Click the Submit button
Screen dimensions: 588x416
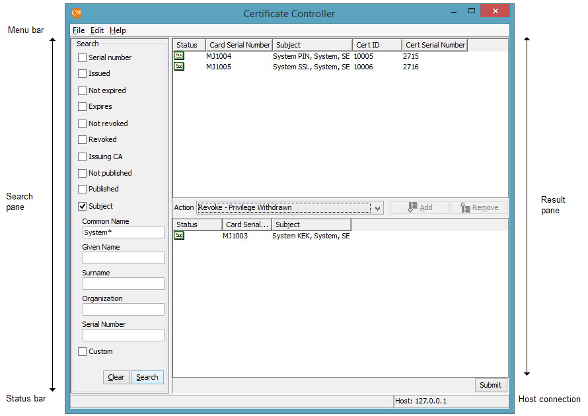pyautogui.click(x=490, y=385)
